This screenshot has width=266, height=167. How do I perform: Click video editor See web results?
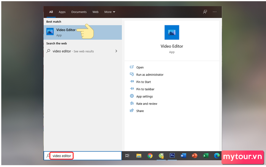[82, 51]
